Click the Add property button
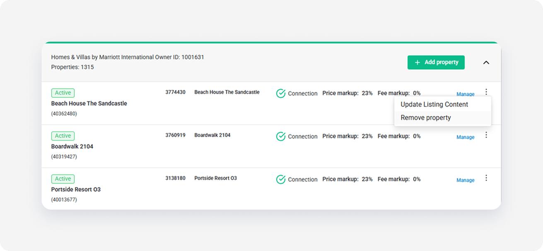This screenshot has width=543, height=251. coord(436,62)
